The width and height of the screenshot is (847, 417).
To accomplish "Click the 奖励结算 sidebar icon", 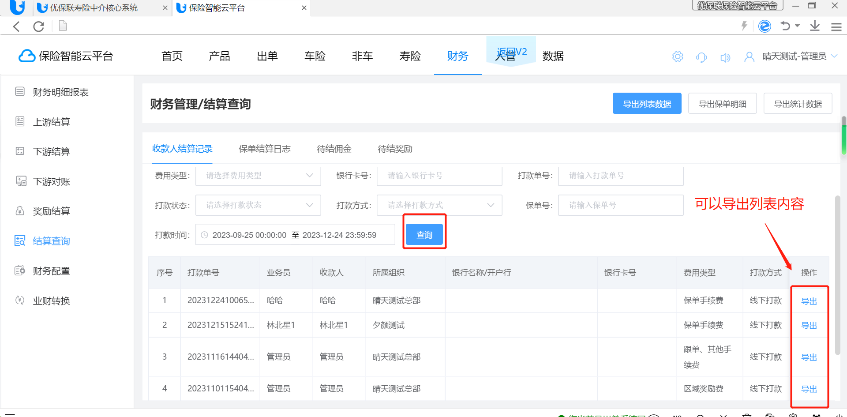I will point(20,210).
